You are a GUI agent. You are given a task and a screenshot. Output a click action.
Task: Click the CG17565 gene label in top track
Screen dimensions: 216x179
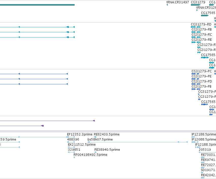pyautogui.click(x=208, y=13)
